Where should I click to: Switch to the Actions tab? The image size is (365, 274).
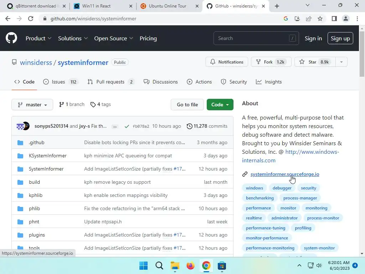[x=199, y=82]
